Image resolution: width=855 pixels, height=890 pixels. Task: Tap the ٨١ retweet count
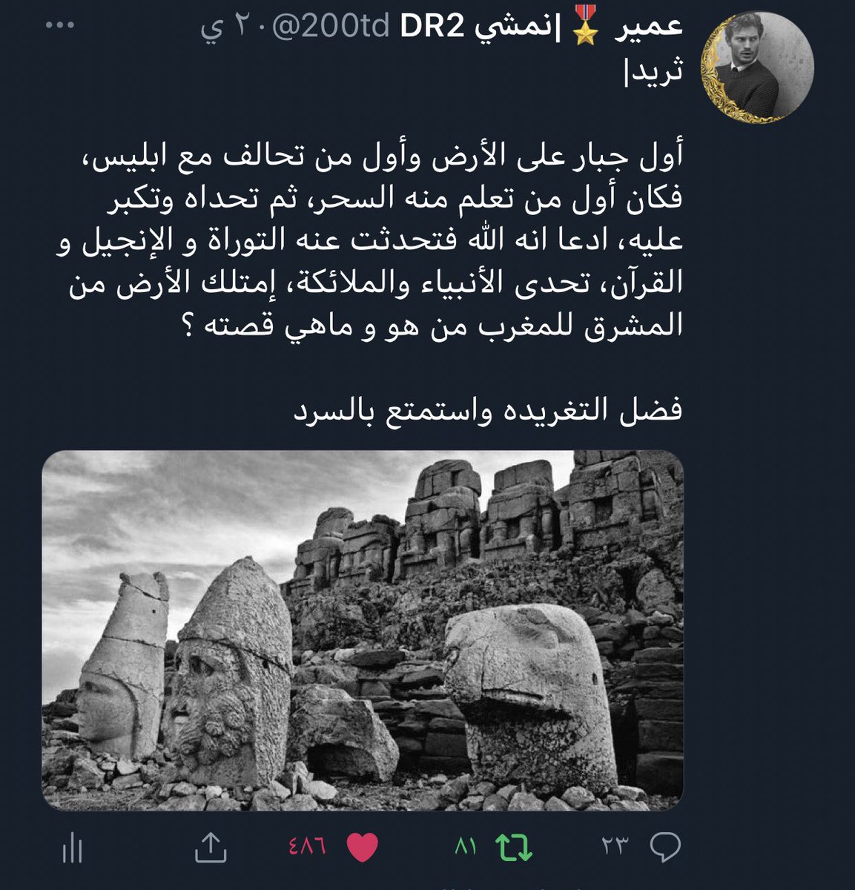click(465, 847)
